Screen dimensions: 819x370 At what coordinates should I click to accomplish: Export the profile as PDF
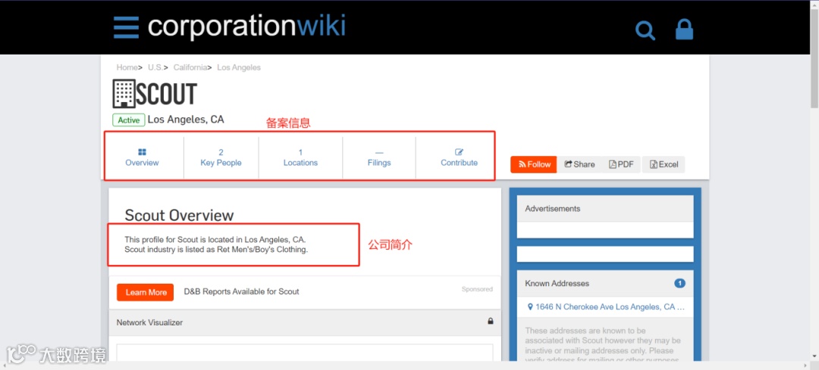[x=621, y=164]
